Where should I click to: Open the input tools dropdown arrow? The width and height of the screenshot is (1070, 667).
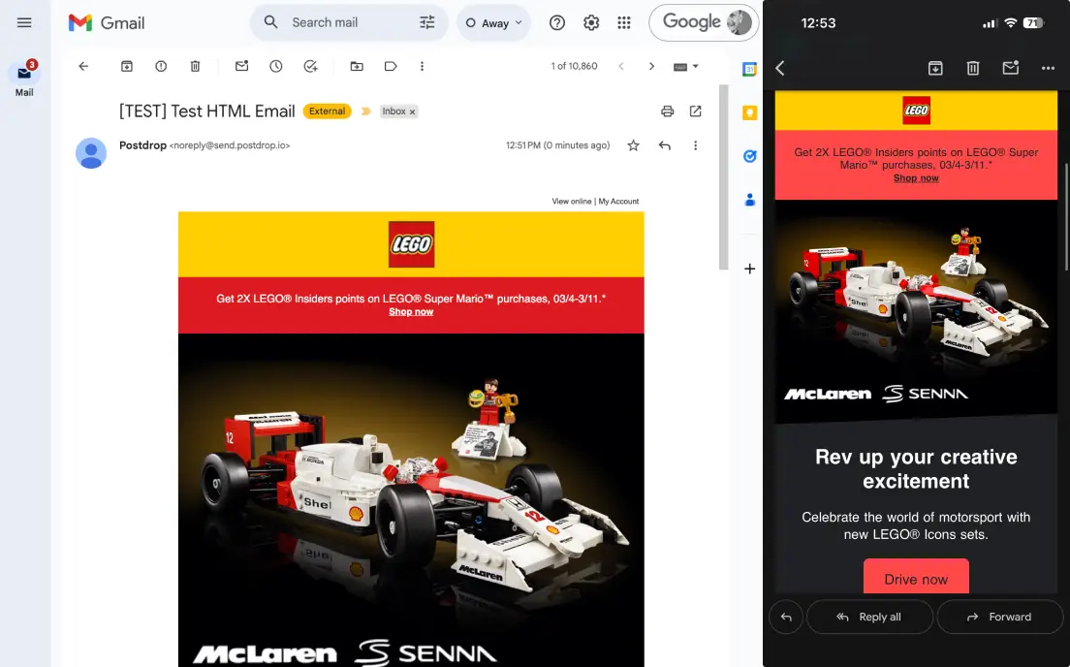[x=696, y=66]
